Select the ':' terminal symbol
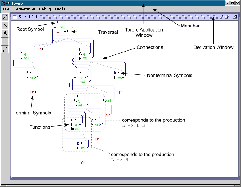Viewport: 241px width, 187px height. click(39, 49)
